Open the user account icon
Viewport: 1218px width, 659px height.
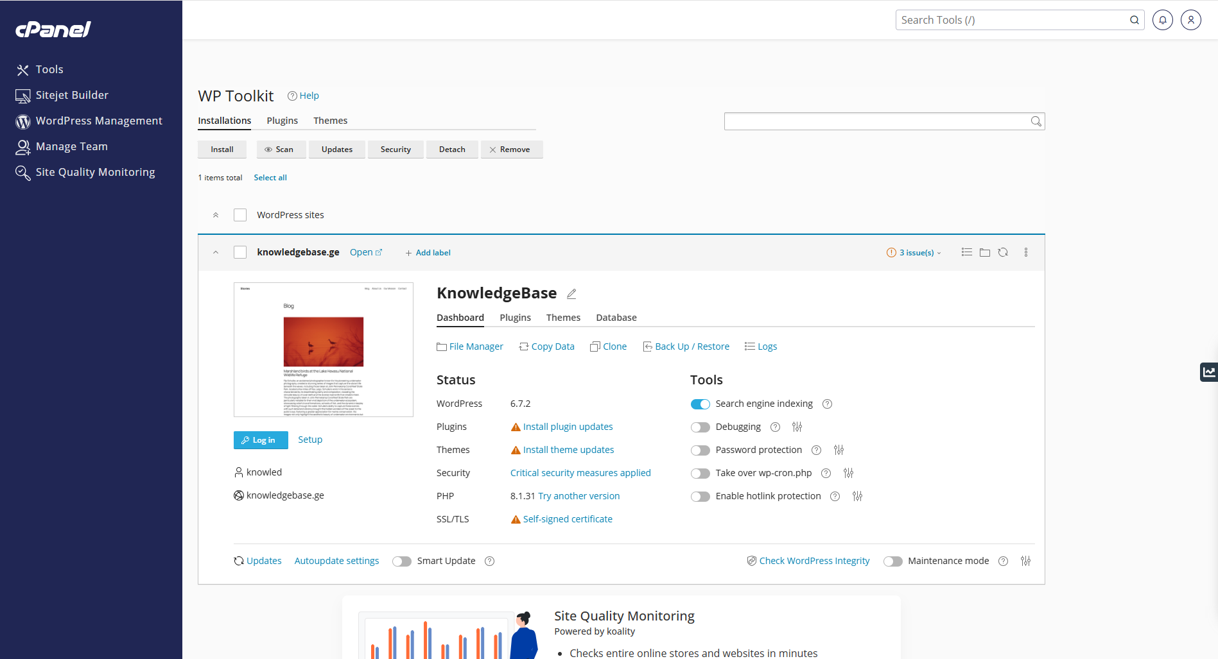(1190, 20)
